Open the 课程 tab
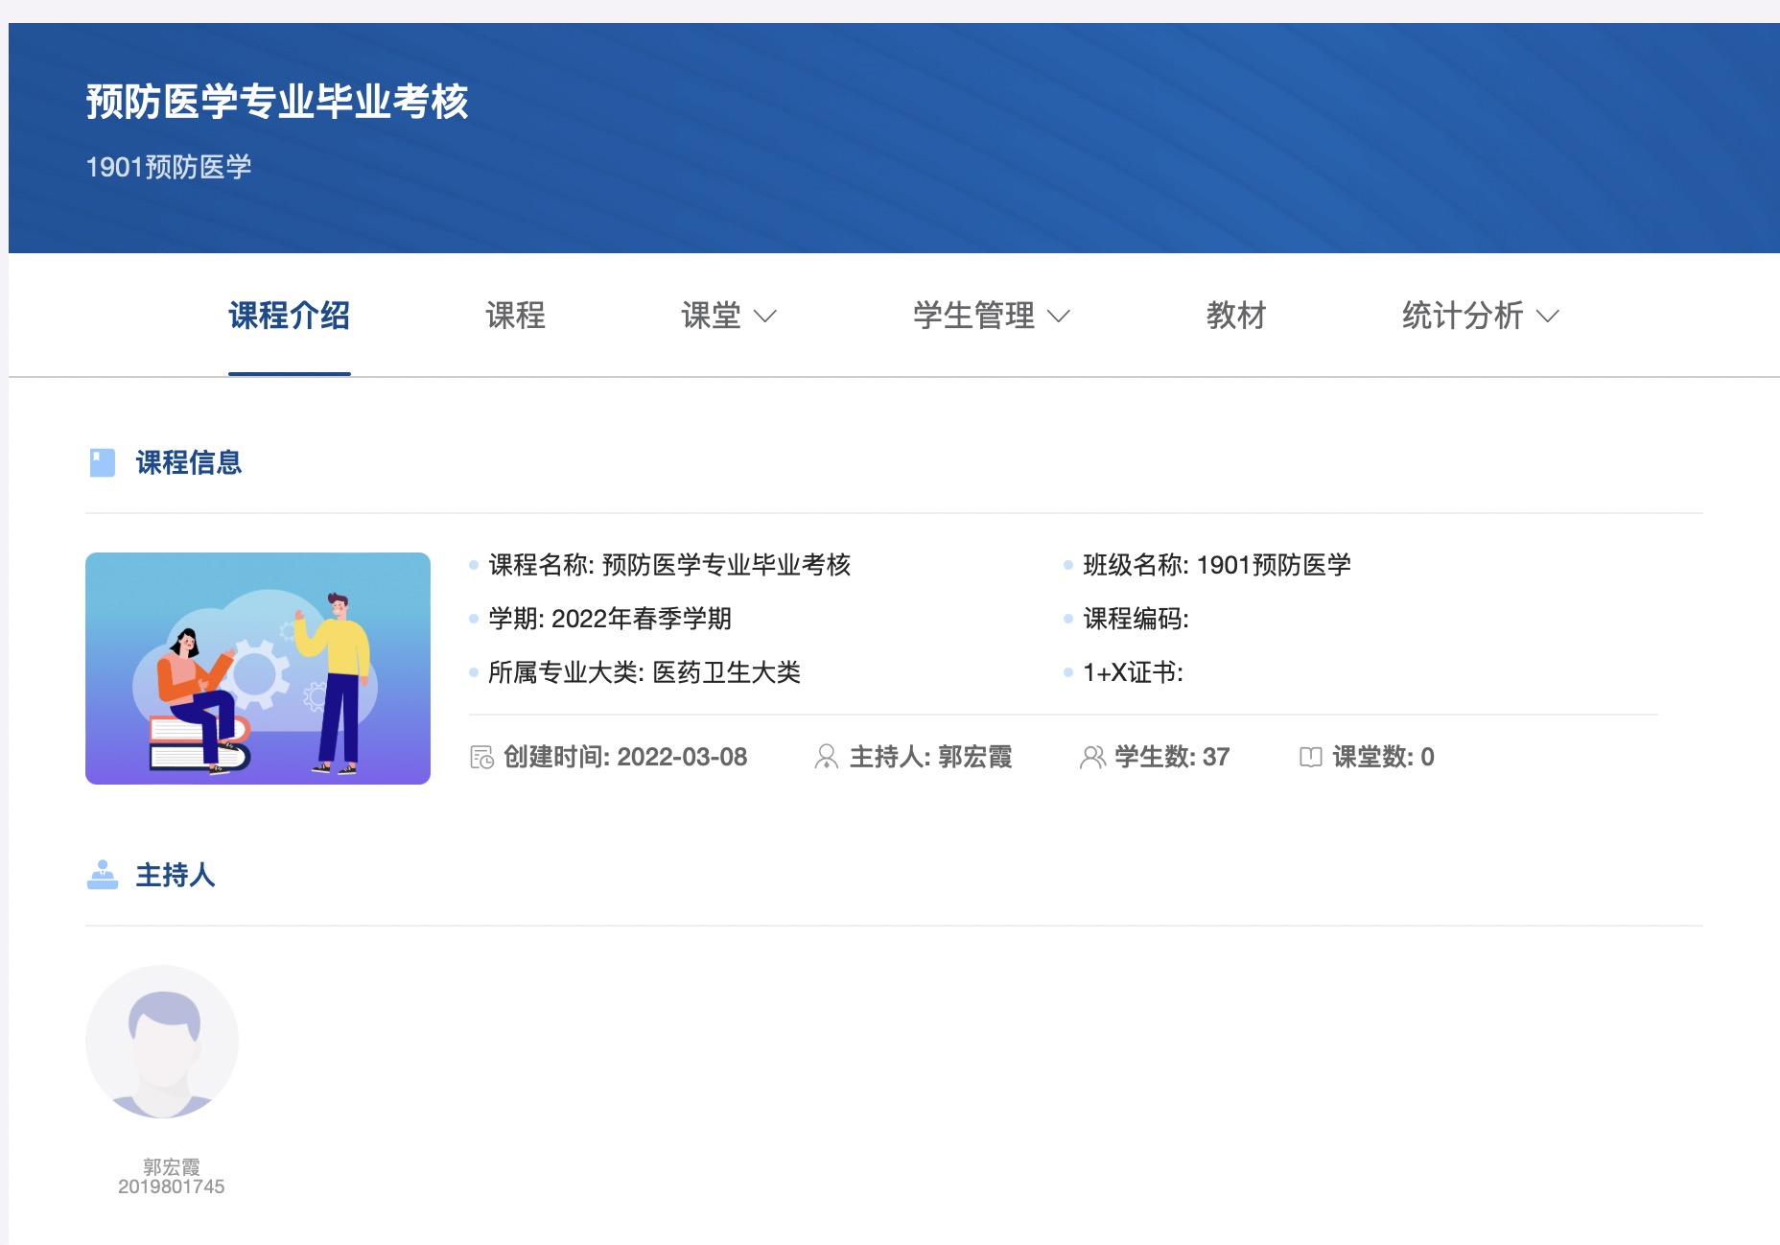The width and height of the screenshot is (1780, 1245). [x=515, y=316]
